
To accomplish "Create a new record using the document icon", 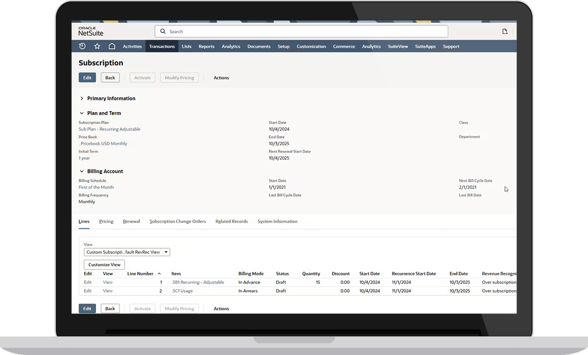I will click(x=505, y=31).
